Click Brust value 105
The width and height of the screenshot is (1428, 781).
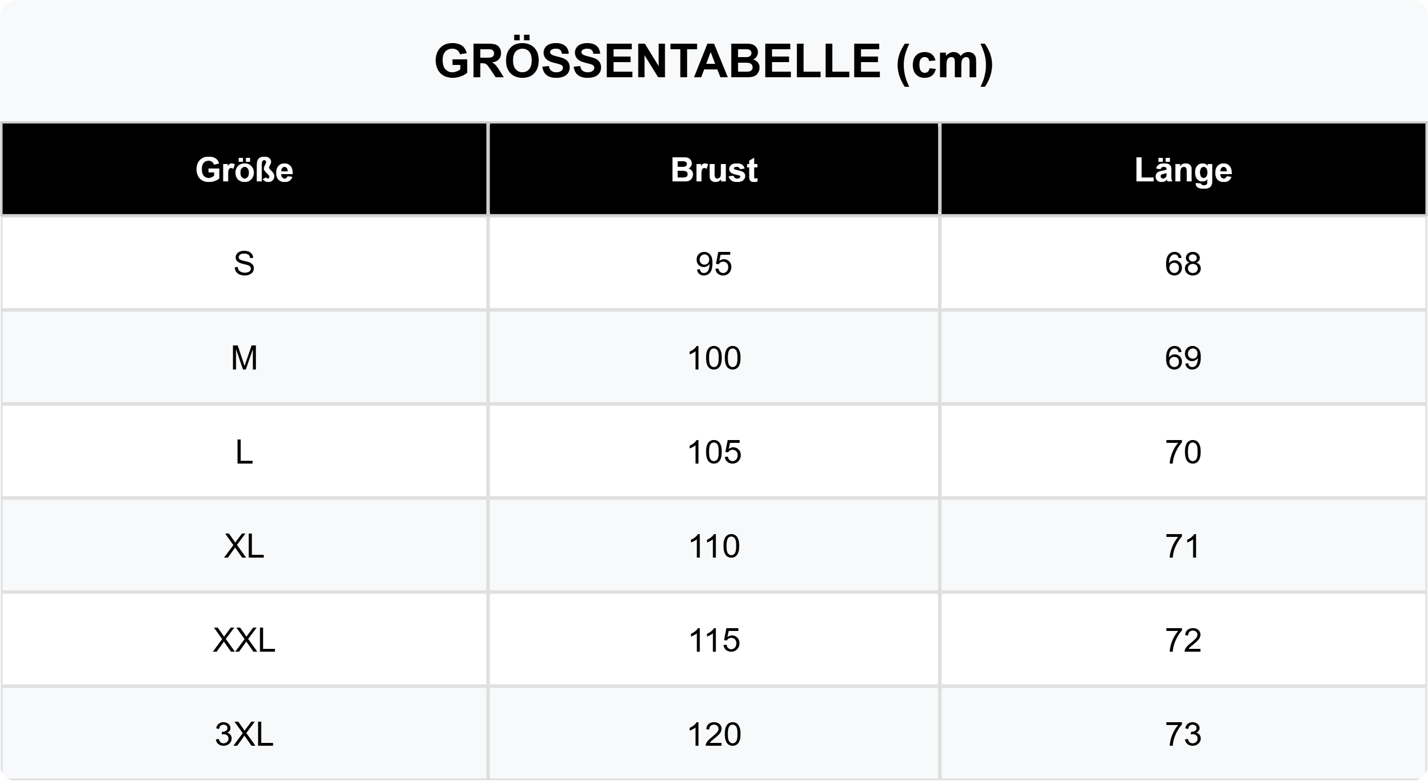point(714,452)
